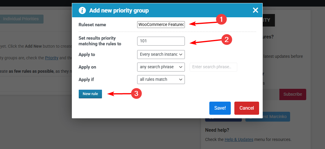Click the Enter search phrase box
325x149 pixels.
pyautogui.click(x=213, y=67)
